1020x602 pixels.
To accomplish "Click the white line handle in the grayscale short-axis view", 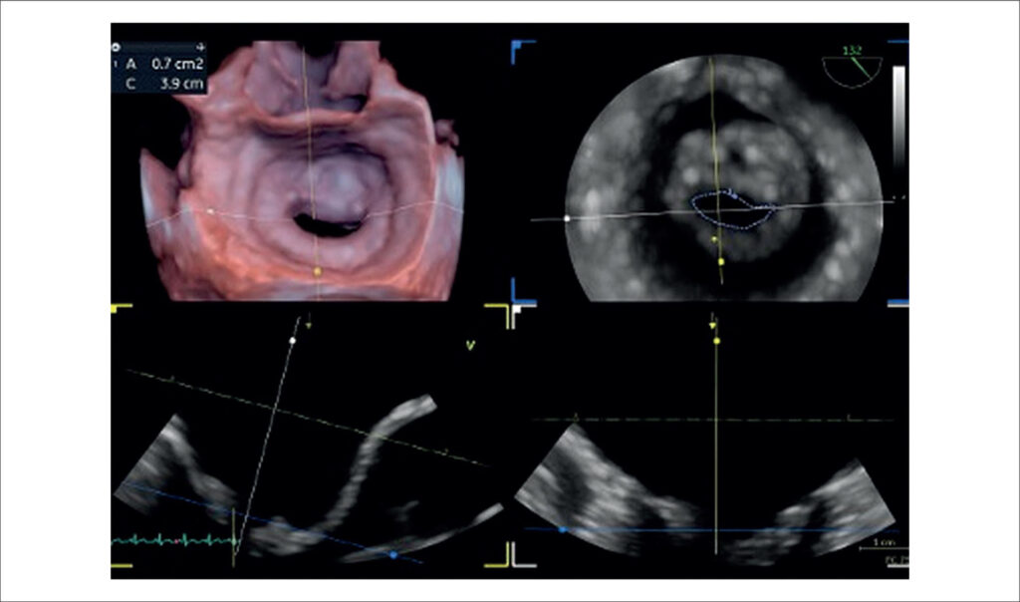I will tap(567, 218).
